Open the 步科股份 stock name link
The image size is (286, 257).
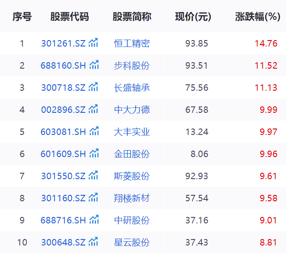coord(132,66)
